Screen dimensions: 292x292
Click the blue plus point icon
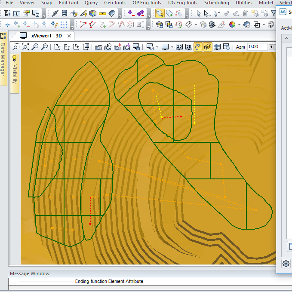click(7, 25)
